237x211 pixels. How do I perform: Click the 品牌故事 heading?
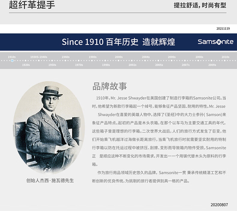click(x=109, y=86)
